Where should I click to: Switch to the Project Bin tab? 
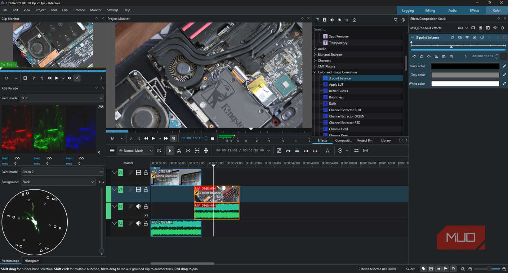click(x=365, y=140)
